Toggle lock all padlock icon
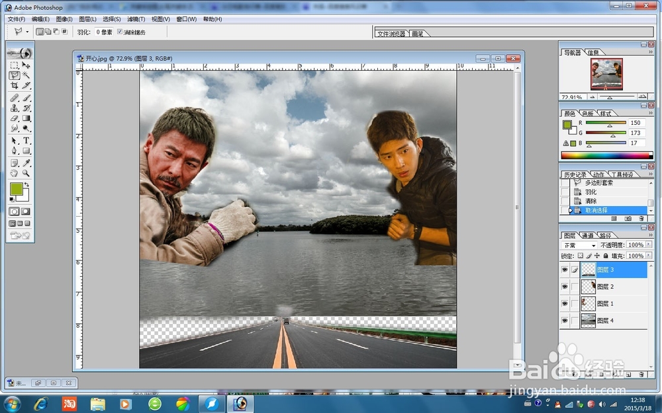The width and height of the screenshot is (662, 413). [x=606, y=256]
